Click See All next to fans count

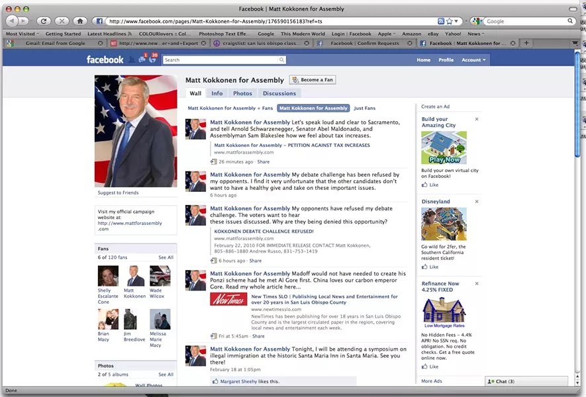(166, 257)
